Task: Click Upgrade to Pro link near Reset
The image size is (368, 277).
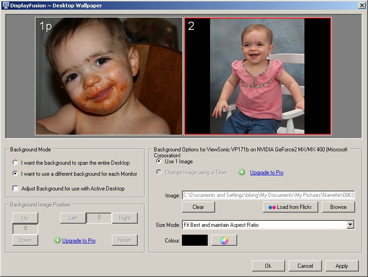Action: coord(79,241)
